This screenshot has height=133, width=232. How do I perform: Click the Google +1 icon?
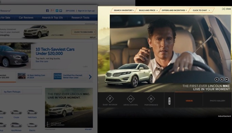pyautogui.click(x=52, y=11)
